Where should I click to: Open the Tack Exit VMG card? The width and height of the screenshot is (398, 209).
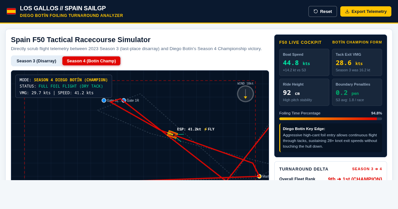[x=357, y=62]
